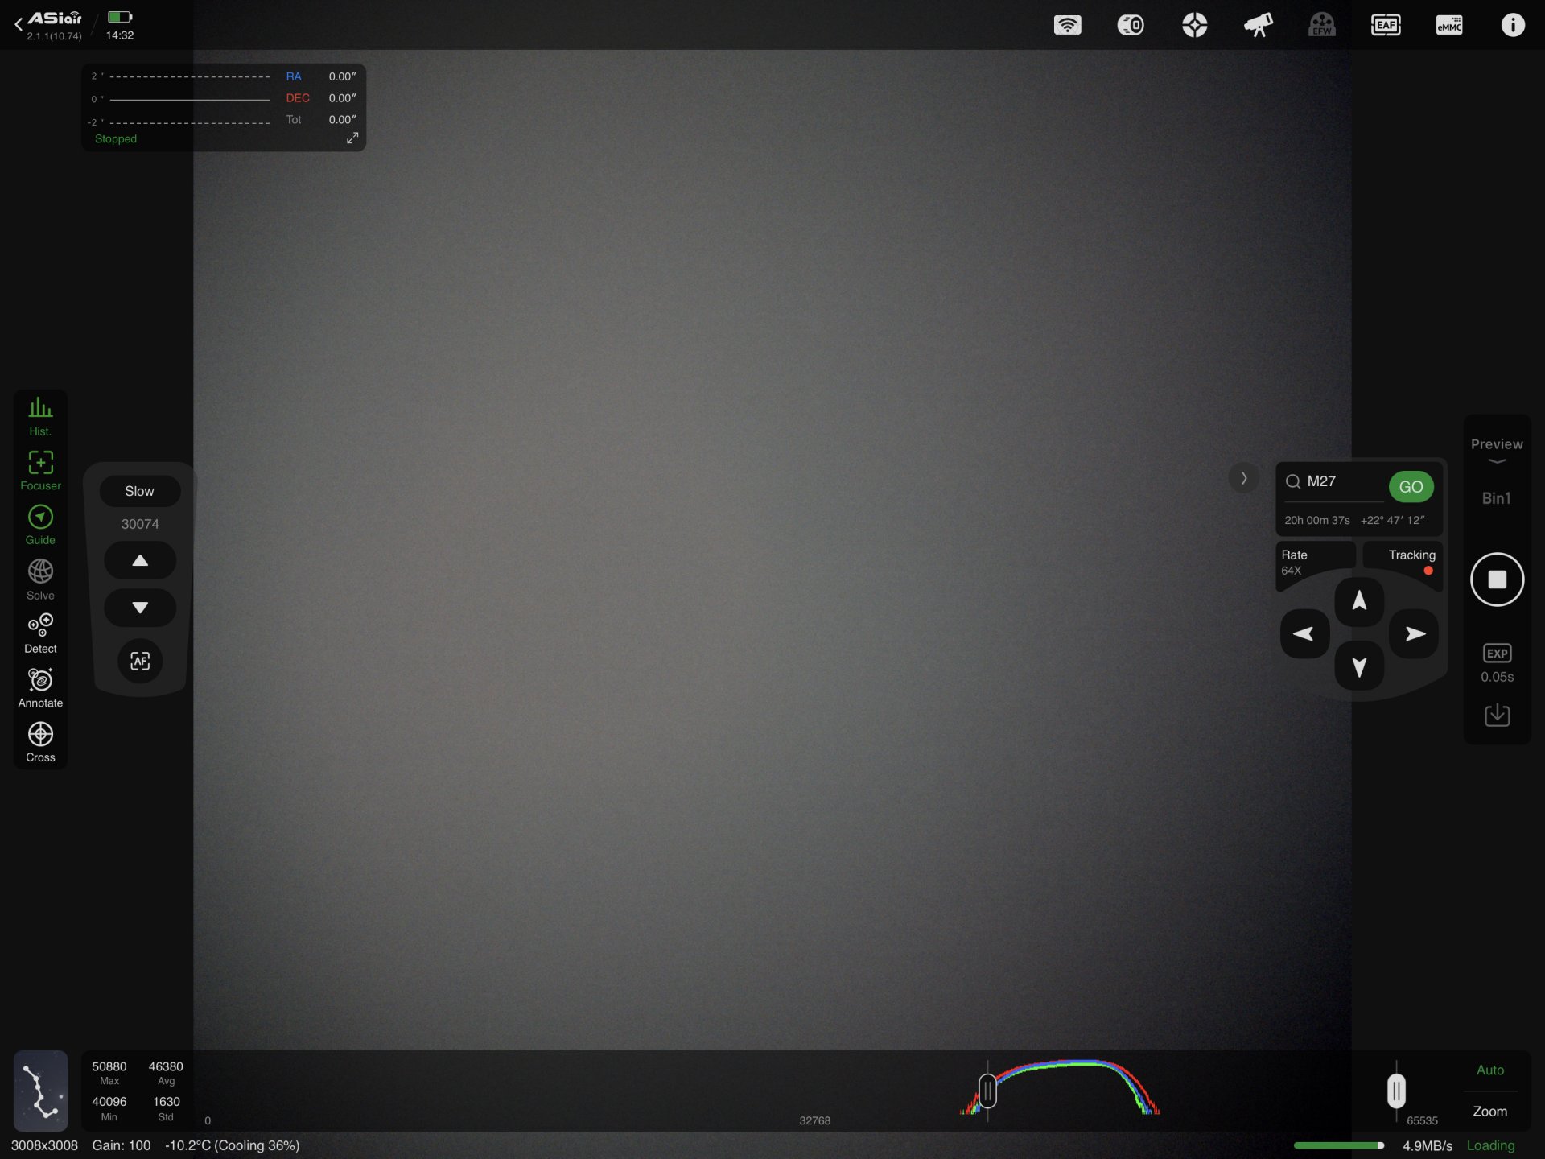This screenshot has height=1159, width=1545.
Task: Slew mount west with left arrow
Action: click(x=1304, y=633)
